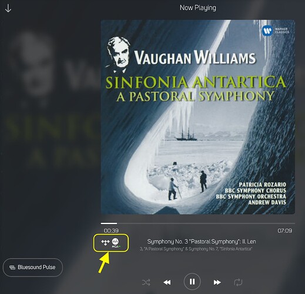Screen dimensions: 305x294
Task: Toggle repeat mode
Action: pyautogui.click(x=238, y=282)
